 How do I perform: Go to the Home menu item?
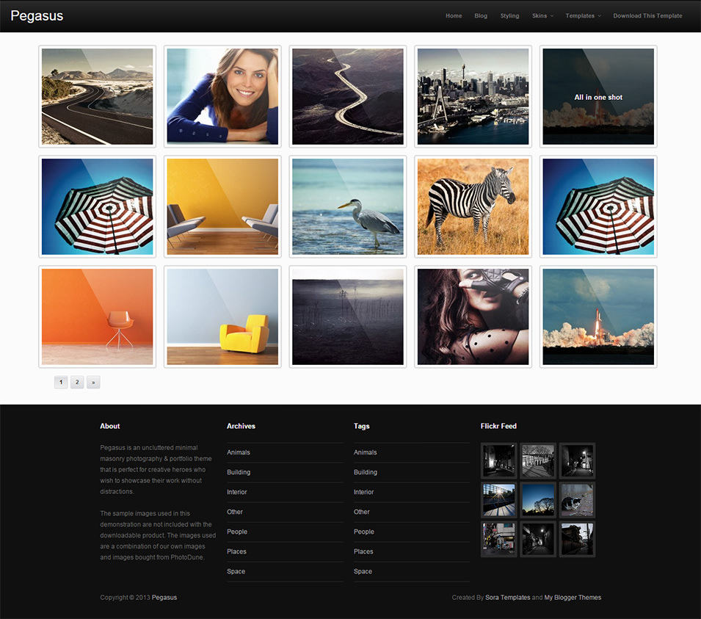[x=454, y=16]
